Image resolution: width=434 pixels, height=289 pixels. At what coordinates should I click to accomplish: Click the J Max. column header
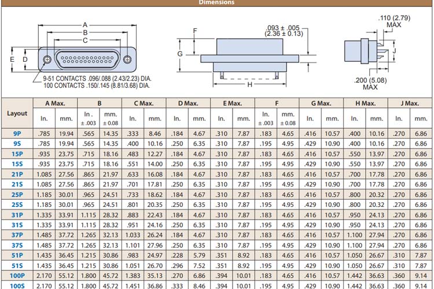click(409, 103)
